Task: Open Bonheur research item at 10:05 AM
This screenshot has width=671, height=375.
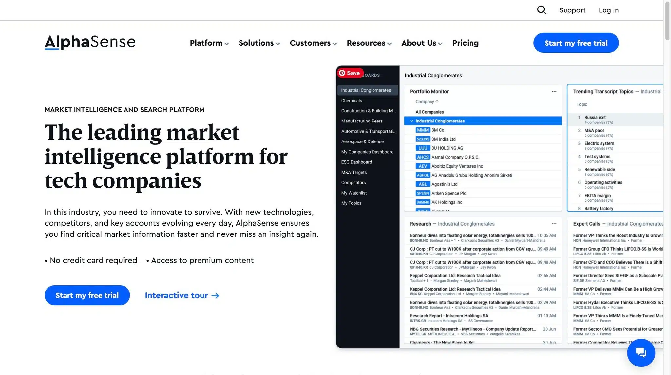Action: (483, 238)
